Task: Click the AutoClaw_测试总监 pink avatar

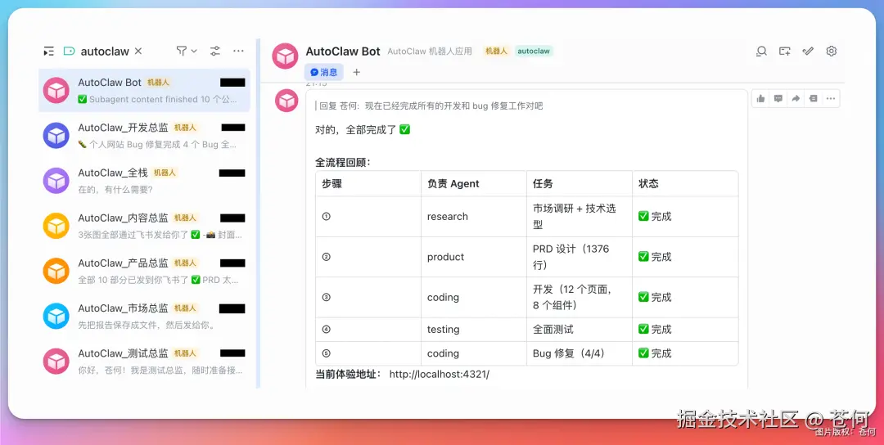Action: point(56,361)
